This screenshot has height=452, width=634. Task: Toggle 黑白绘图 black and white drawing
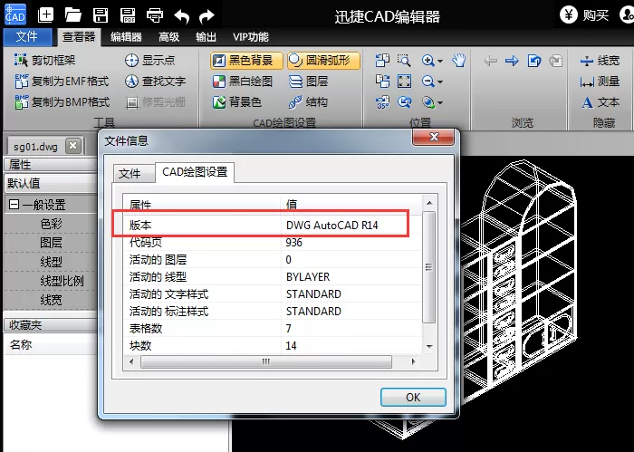pyautogui.click(x=243, y=82)
